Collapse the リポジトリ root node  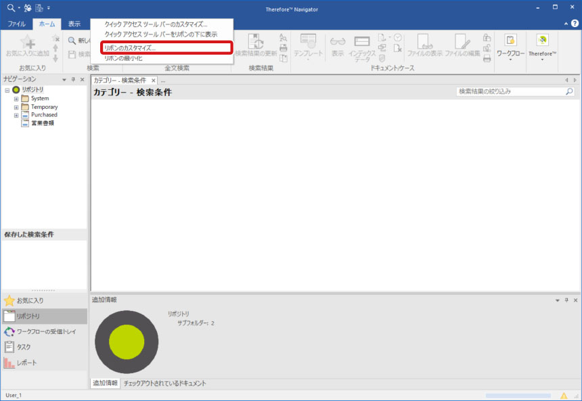click(7, 90)
